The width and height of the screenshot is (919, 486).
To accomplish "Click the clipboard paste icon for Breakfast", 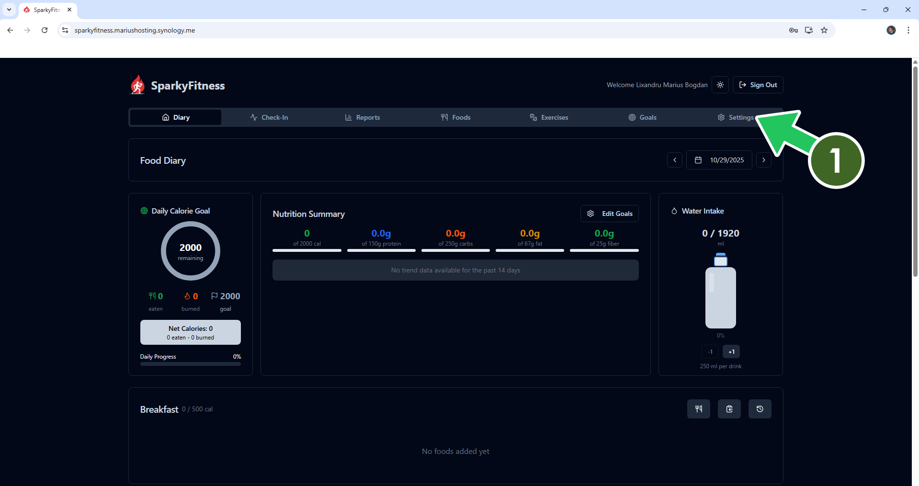I will 729,408.
